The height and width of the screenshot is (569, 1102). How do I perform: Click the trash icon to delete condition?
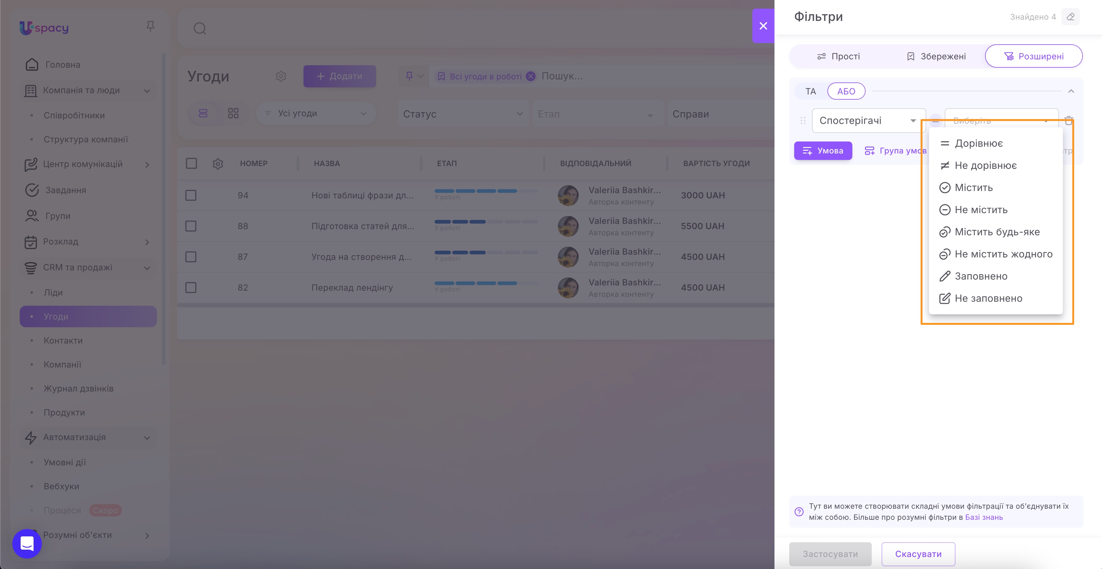1068,121
